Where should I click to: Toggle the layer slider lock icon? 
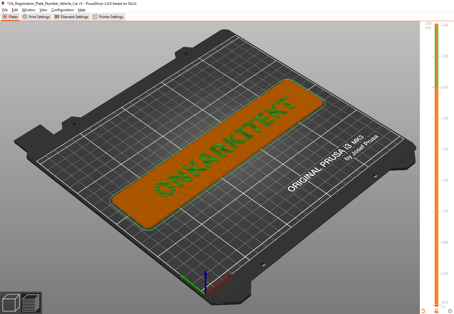coord(436,311)
